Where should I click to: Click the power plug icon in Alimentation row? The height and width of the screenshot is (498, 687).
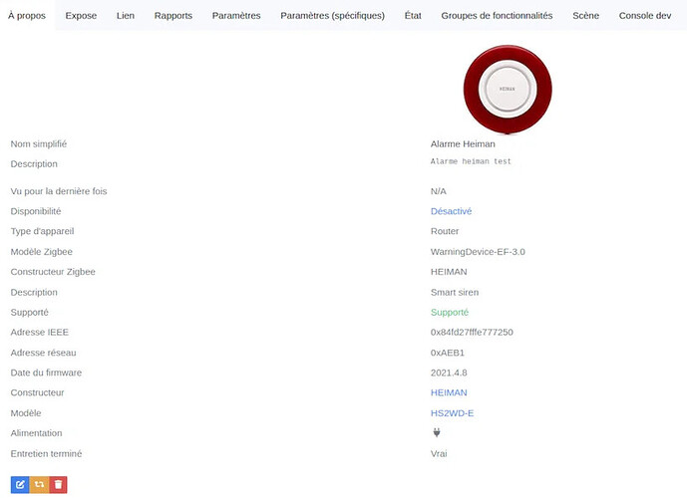(437, 433)
